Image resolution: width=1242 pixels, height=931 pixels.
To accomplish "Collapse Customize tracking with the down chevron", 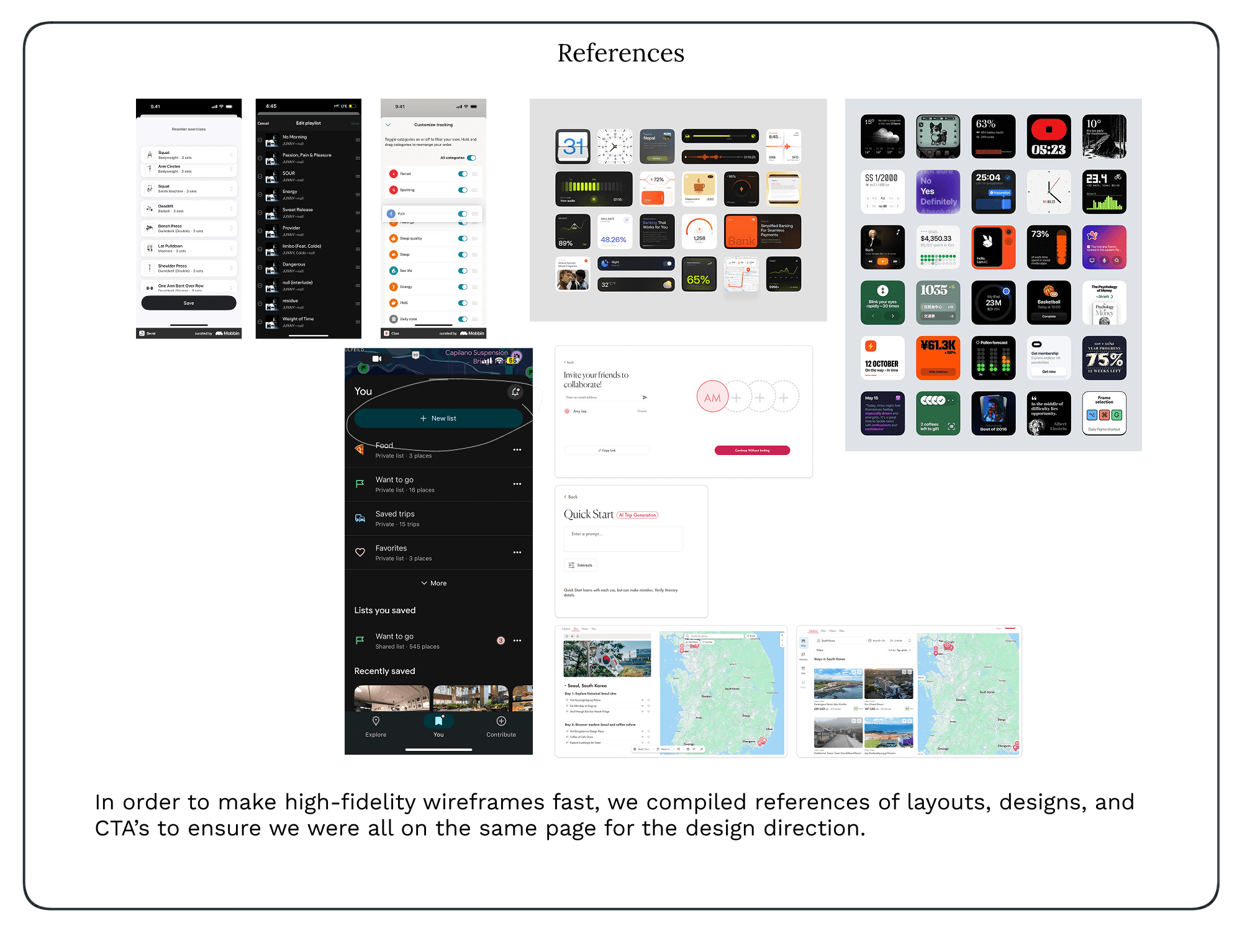I will (x=388, y=125).
